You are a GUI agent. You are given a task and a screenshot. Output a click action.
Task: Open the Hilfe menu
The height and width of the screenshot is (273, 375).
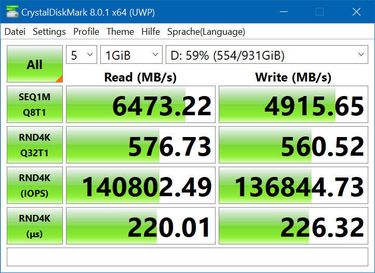(x=151, y=32)
